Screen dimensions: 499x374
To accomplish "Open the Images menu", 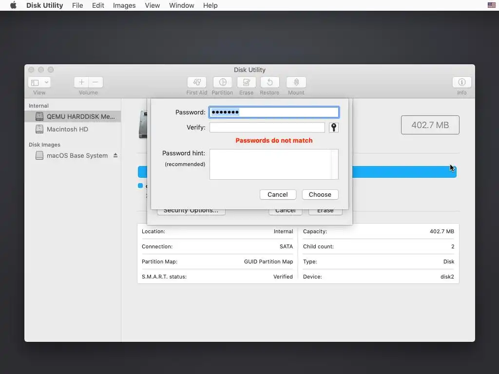I will coord(124,5).
